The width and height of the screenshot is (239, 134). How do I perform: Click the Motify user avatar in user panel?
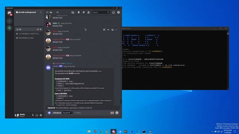(x=17, y=115)
